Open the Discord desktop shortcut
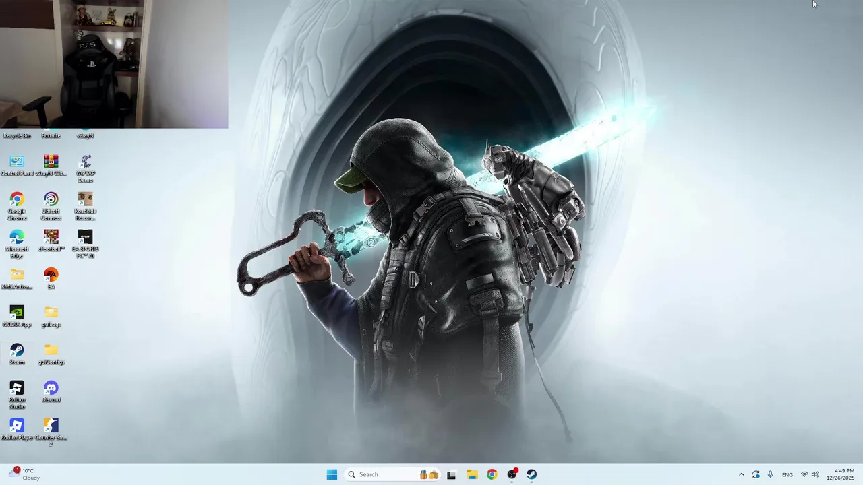Image resolution: width=863 pixels, height=485 pixels. click(x=51, y=392)
